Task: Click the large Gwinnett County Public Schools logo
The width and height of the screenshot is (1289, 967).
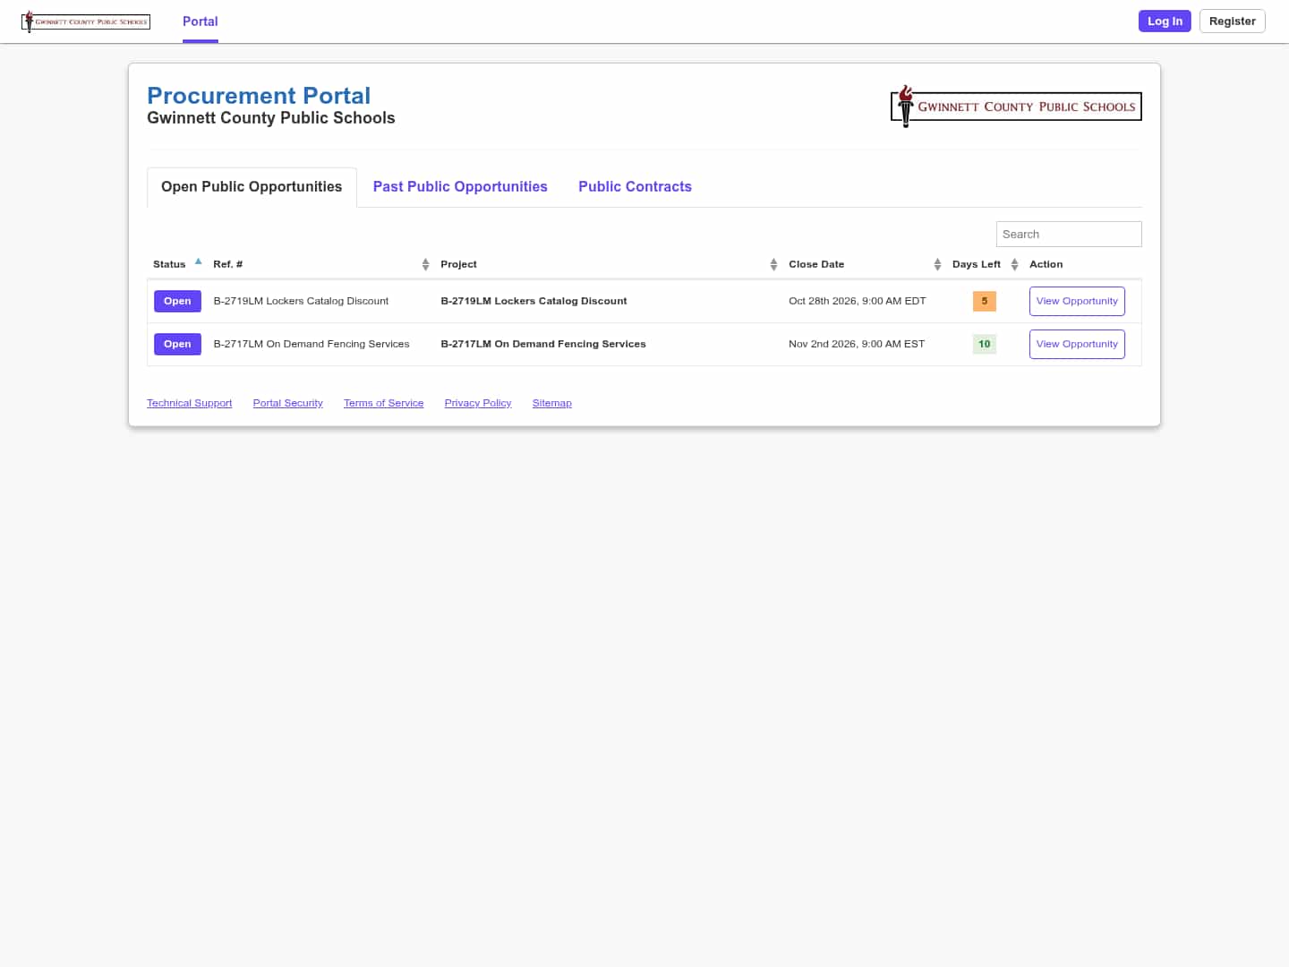Action: pyautogui.click(x=1016, y=107)
